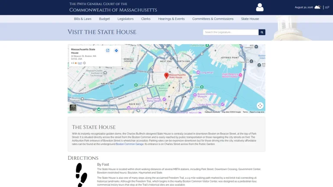Click the search magnifier button
Viewport: 333px width, 187px height.
point(262,32)
